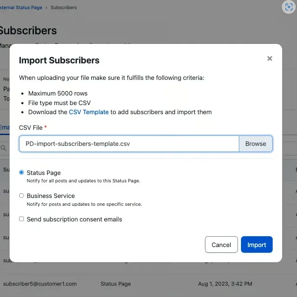The height and width of the screenshot is (297, 297).
Task: Click the Subscribers page heading
Action: pyautogui.click(x=28, y=31)
